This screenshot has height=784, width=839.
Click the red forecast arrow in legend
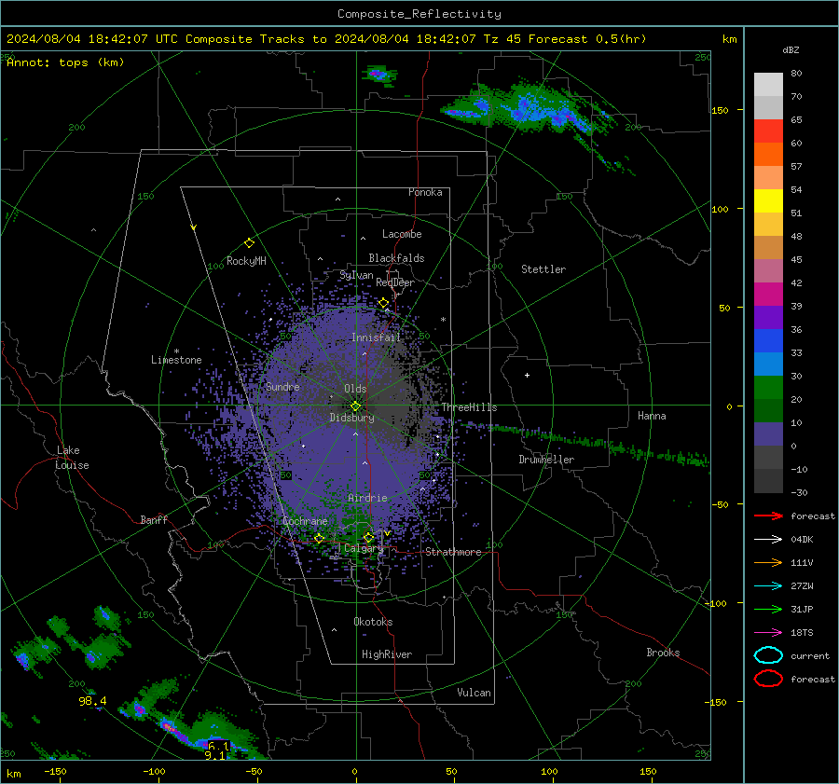click(768, 516)
